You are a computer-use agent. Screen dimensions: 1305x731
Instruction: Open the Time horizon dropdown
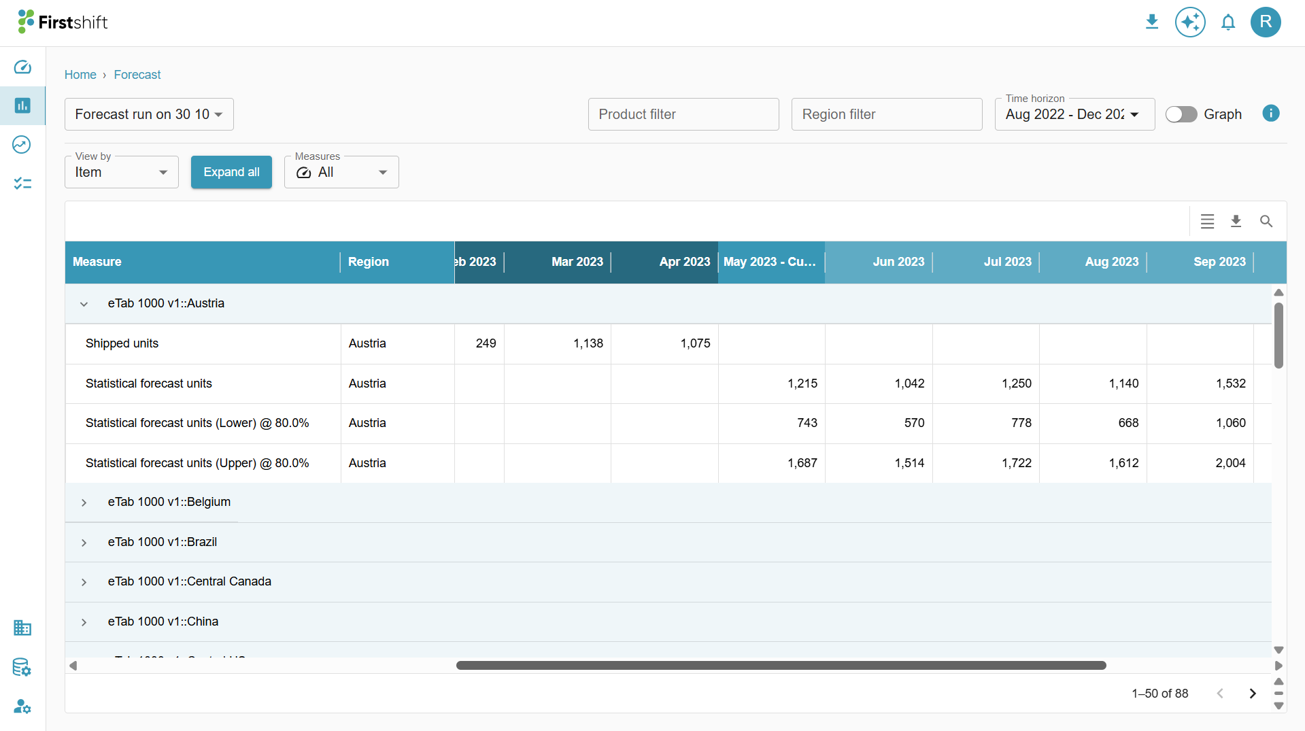click(x=1074, y=114)
